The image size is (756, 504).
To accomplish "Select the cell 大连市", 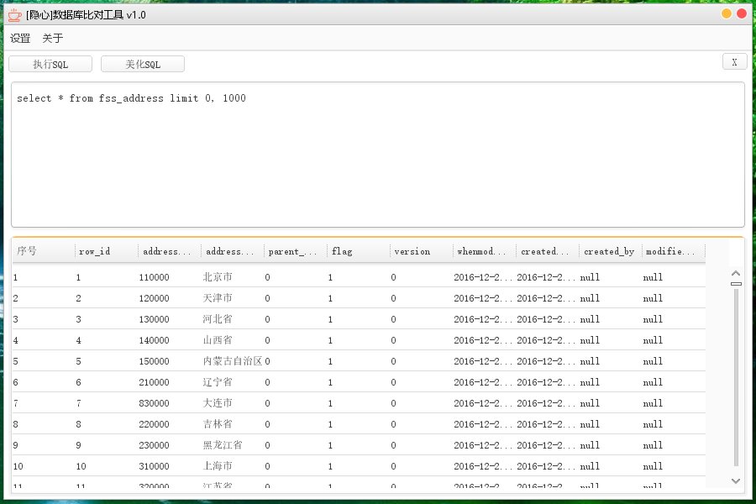I will coord(218,403).
